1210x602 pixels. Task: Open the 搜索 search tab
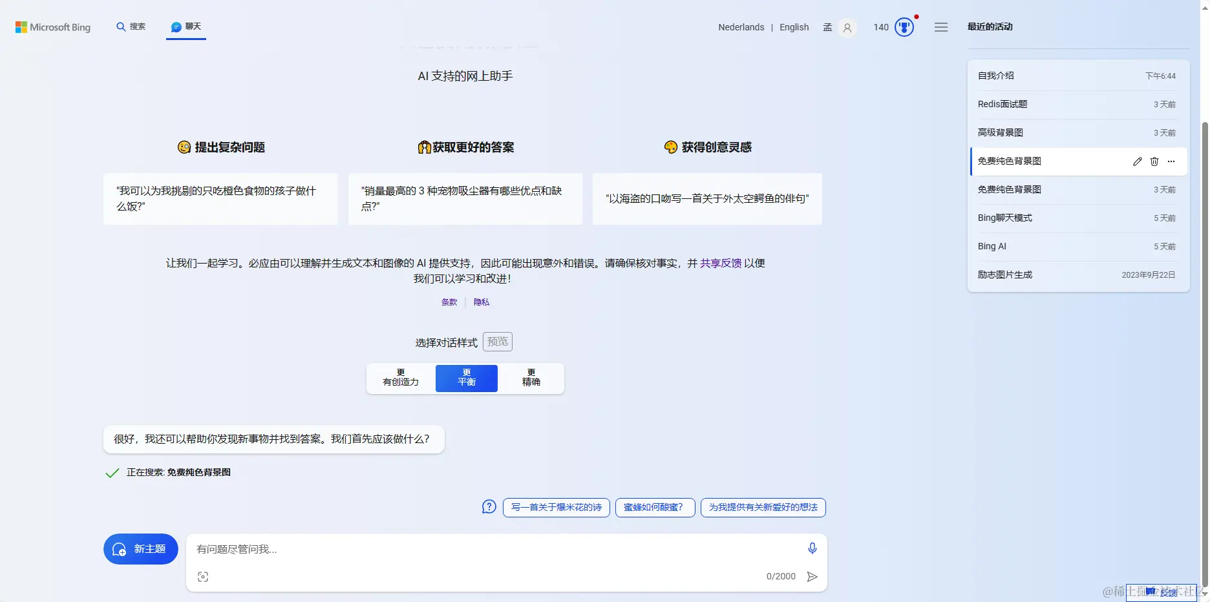pyautogui.click(x=131, y=26)
